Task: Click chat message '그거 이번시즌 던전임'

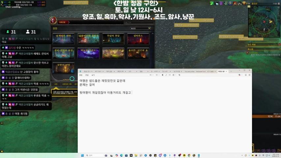Action: [x=26, y=90]
